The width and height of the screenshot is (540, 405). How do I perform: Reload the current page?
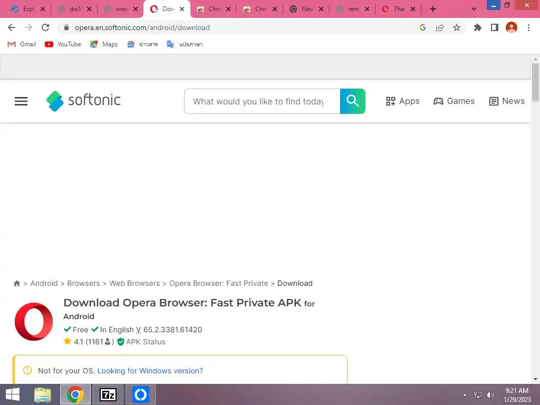coord(45,27)
